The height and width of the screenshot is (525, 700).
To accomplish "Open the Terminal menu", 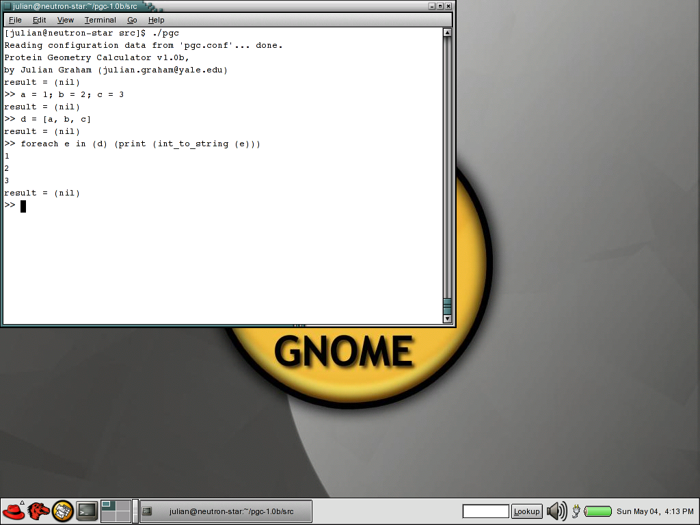I will (100, 20).
